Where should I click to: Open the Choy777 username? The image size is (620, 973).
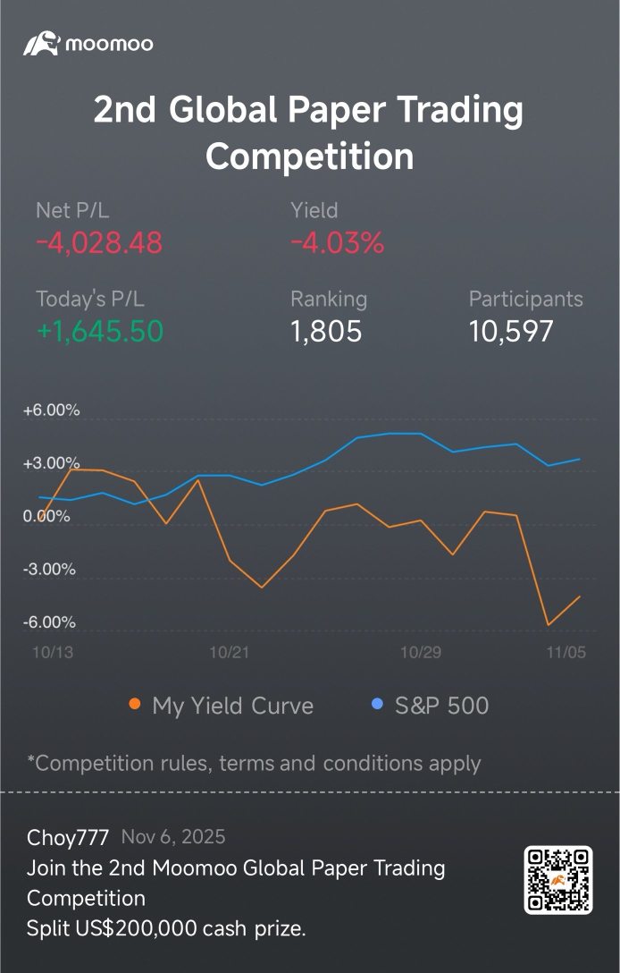[x=68, y=838]
